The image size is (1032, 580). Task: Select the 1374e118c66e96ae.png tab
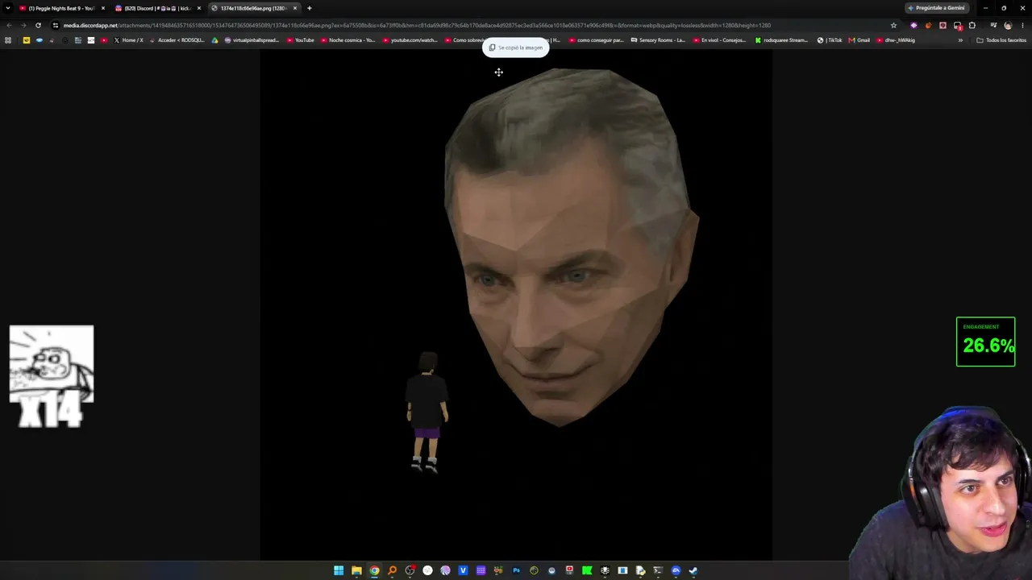coord(253,8)
